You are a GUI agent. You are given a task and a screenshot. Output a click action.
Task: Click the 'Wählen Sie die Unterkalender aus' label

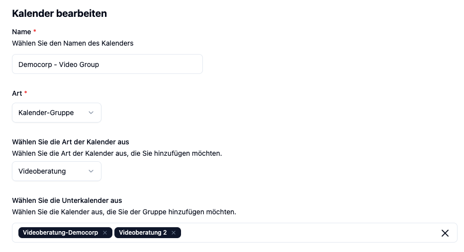coord(67,200)
